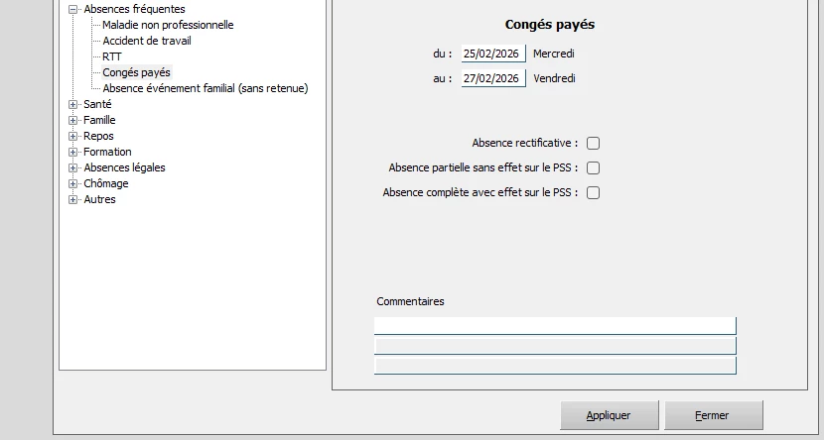Tick Absence complète avec effet sur PSS
This screenshot has width=824, height=440.
coord(594,193)
